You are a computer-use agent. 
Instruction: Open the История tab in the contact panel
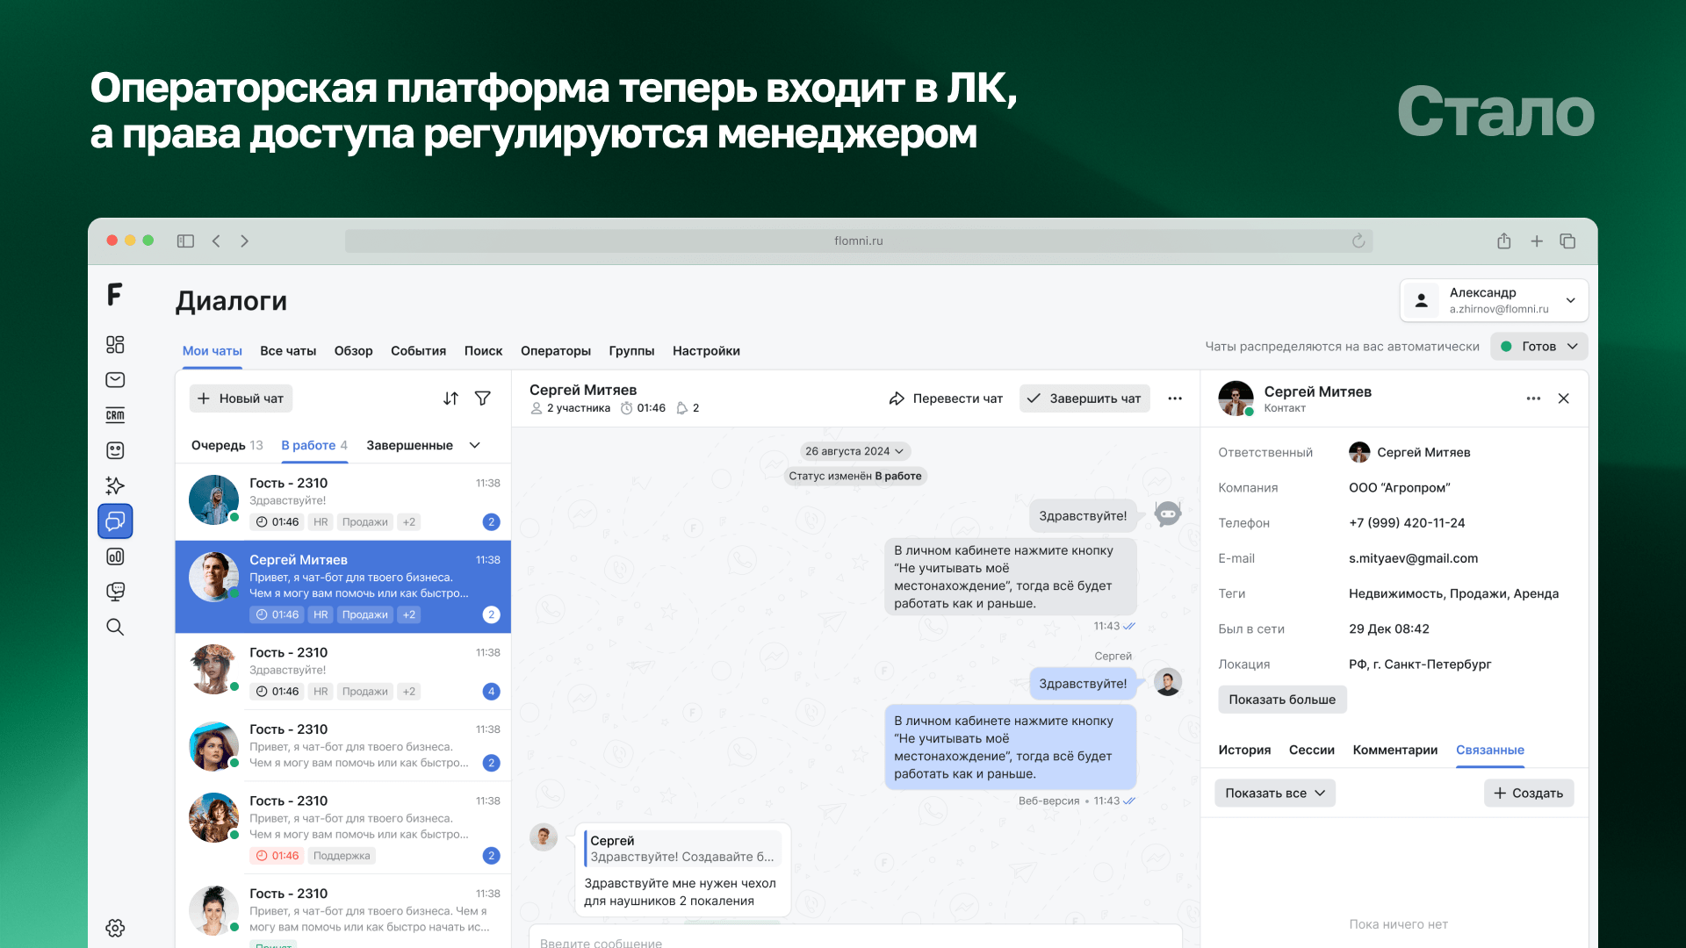tap(1244, 750)
